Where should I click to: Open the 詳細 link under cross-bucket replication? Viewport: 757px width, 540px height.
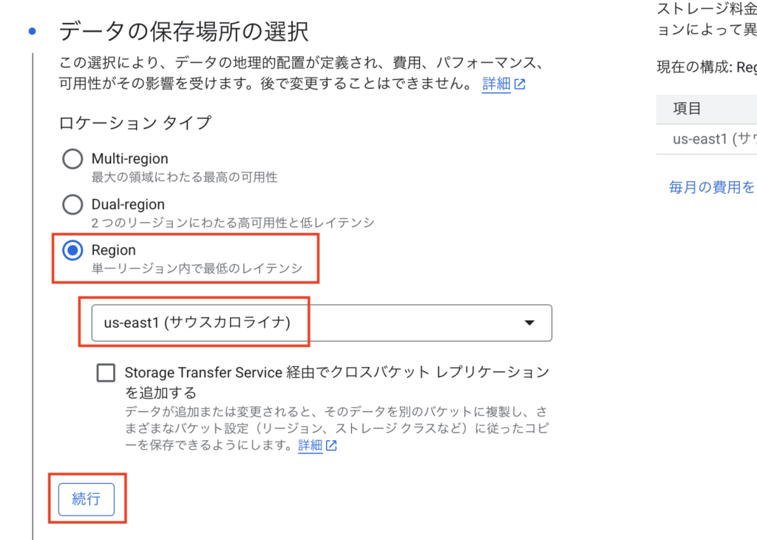[x=310, y=445]
